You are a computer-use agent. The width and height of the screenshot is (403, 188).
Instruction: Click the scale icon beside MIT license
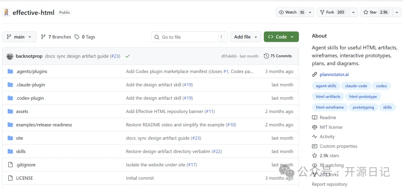pyautogui.click(x=315, y=127)
